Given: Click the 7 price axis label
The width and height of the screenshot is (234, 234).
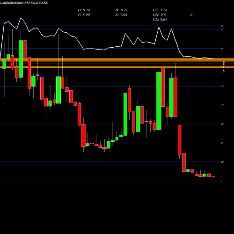Looking at the screenshot, I should [x=222, y=181].
